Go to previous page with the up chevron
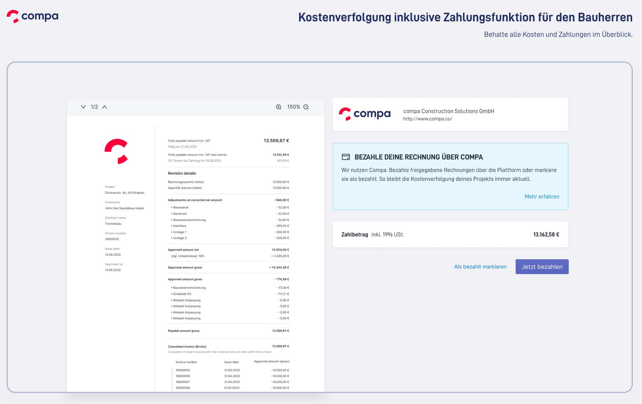This screenshot has width=642, height=404. [105, 107]
